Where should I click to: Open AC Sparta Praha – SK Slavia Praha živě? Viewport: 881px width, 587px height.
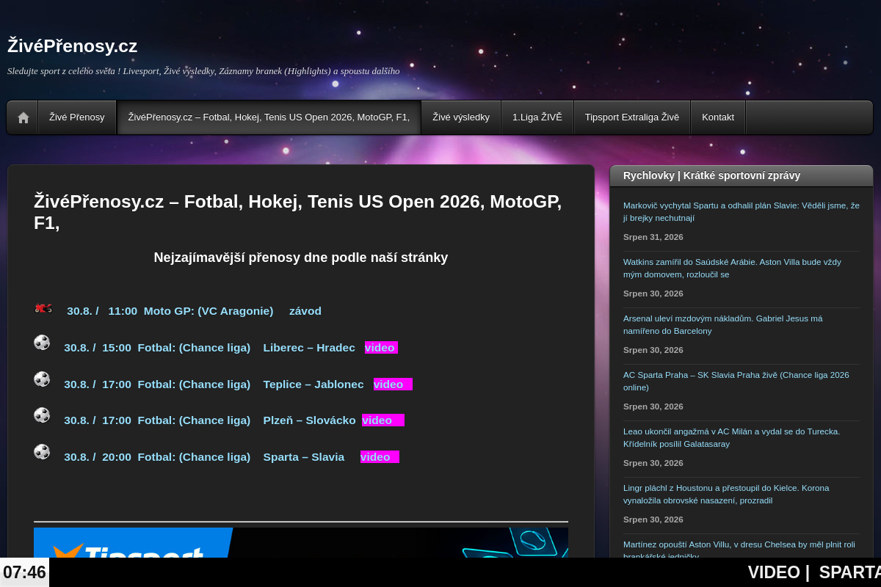(x=736, y=381)
